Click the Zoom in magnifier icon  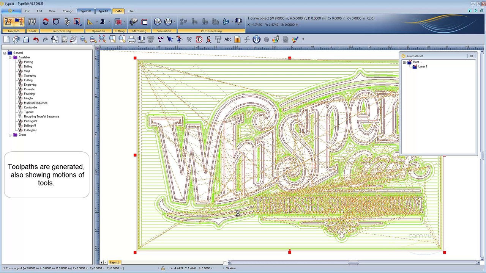point(83,39)
